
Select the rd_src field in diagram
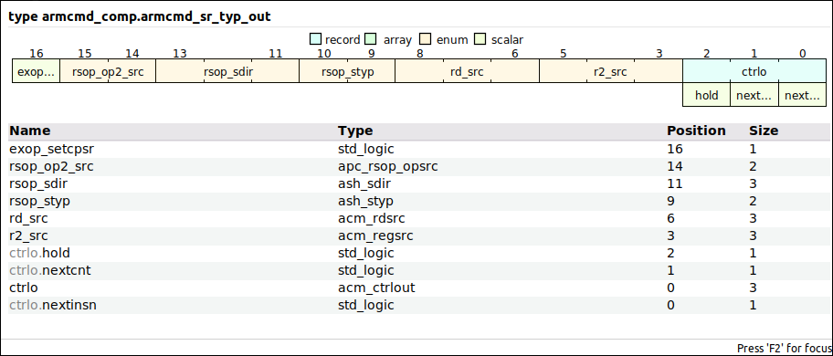[467, 71]
